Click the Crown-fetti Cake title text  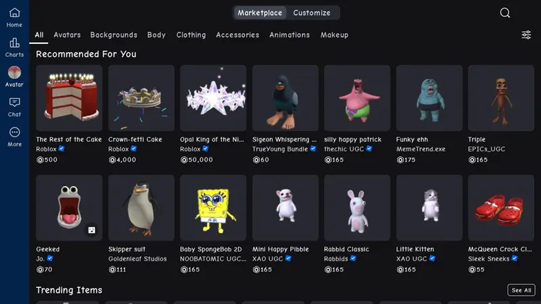click(x=135, y=139)
